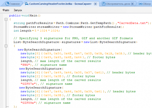Open the Файл menu
Screen dimensions: 152x108
tap(6, 10)
